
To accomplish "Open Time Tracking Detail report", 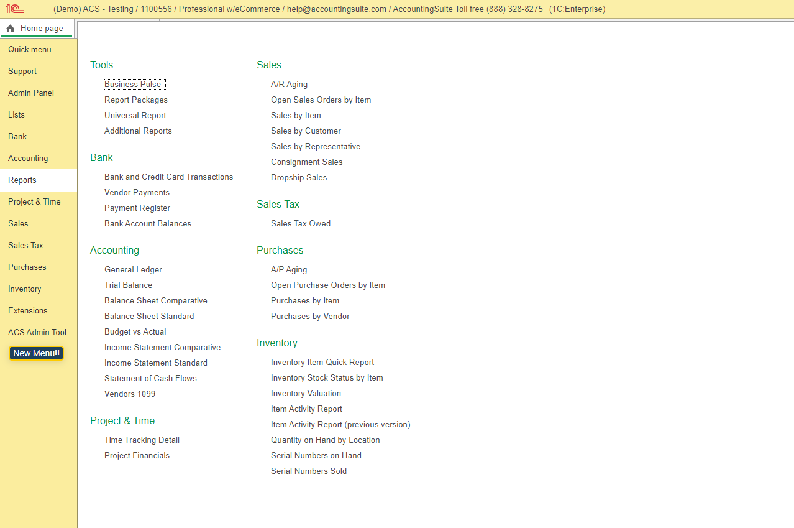I will 142,440.
